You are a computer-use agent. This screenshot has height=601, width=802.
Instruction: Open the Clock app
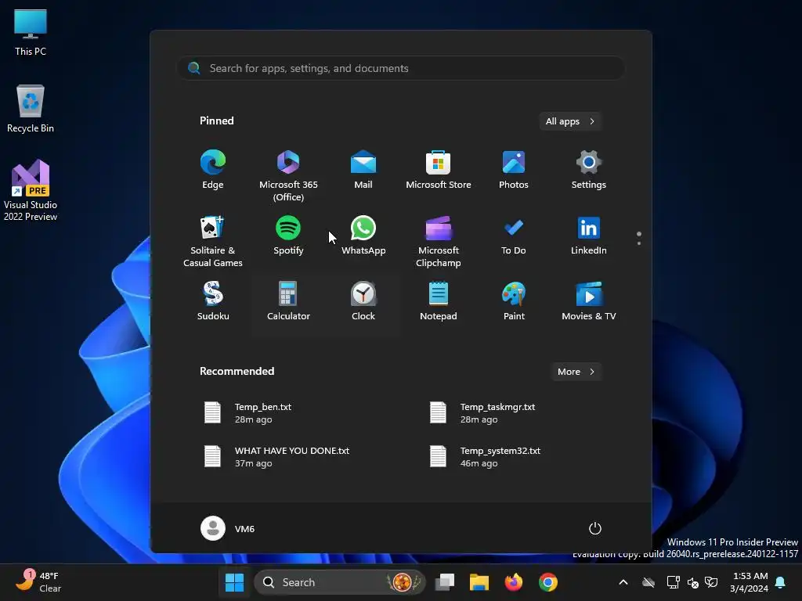click(363, 301)
